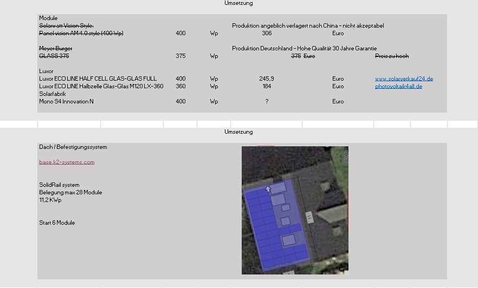
Task: Select the '11' dimension label on roof plan
Action: [x=309, y=217]
